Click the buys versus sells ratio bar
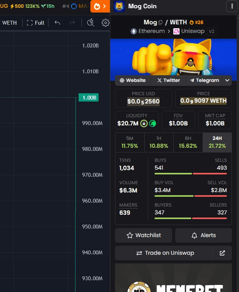This screenshot has height=292, width=239. pos(190,174)
